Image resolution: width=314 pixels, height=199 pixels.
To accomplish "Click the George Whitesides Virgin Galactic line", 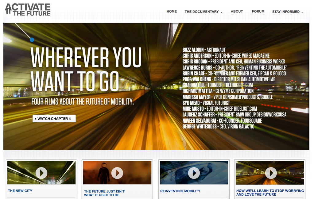I will [x=218, y=126].
